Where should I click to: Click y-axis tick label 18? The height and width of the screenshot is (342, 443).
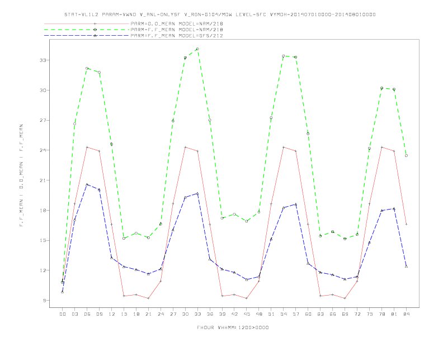43,210
